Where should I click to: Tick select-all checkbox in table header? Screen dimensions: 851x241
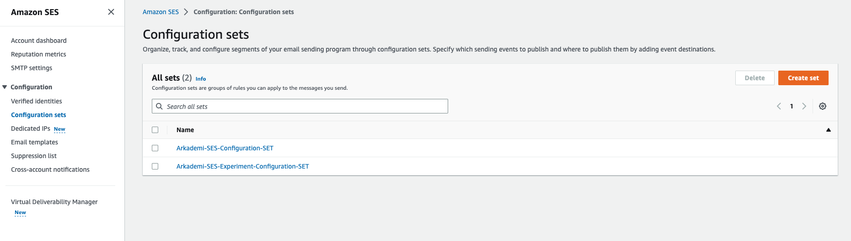point(155,130)
